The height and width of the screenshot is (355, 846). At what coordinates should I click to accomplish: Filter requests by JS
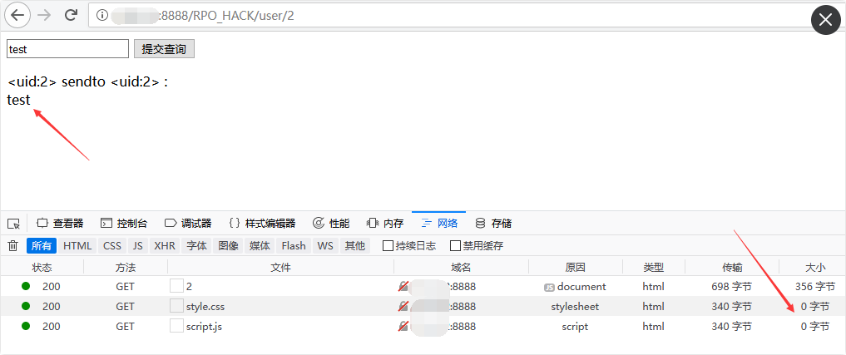click(x=137, y=246)
